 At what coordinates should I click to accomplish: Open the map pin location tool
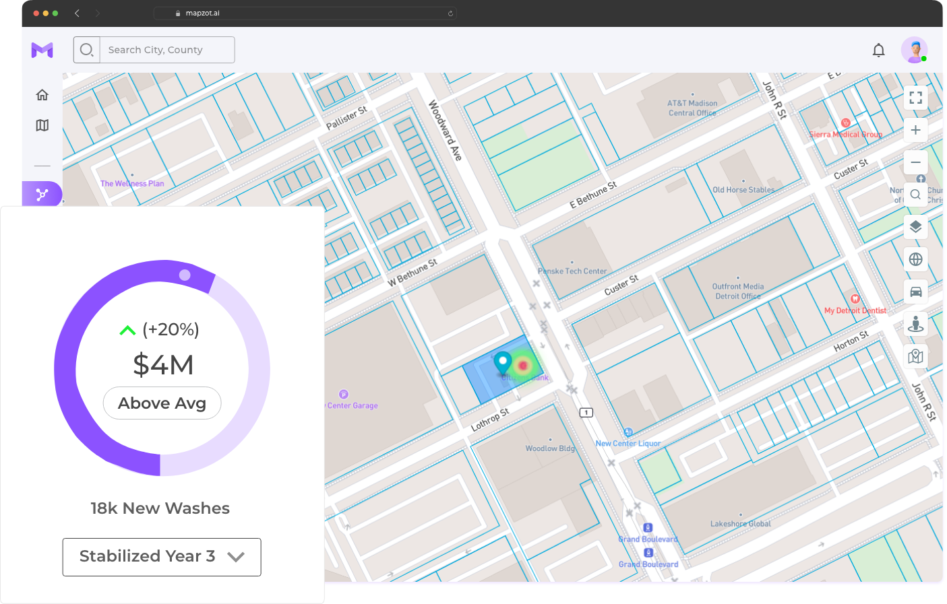click(915, 356)
